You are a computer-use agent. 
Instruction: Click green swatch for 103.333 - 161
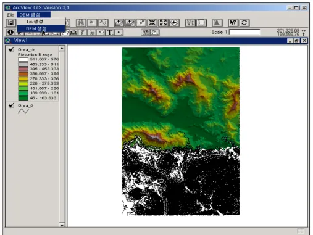pyautogui.click(x=23, y=93)
